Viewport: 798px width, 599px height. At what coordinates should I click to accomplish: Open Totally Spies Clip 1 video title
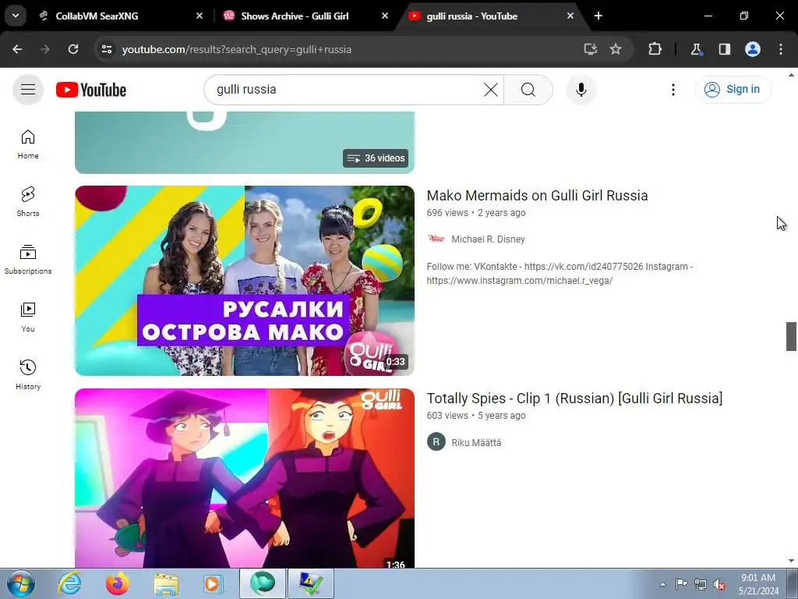tap(574, 399)
